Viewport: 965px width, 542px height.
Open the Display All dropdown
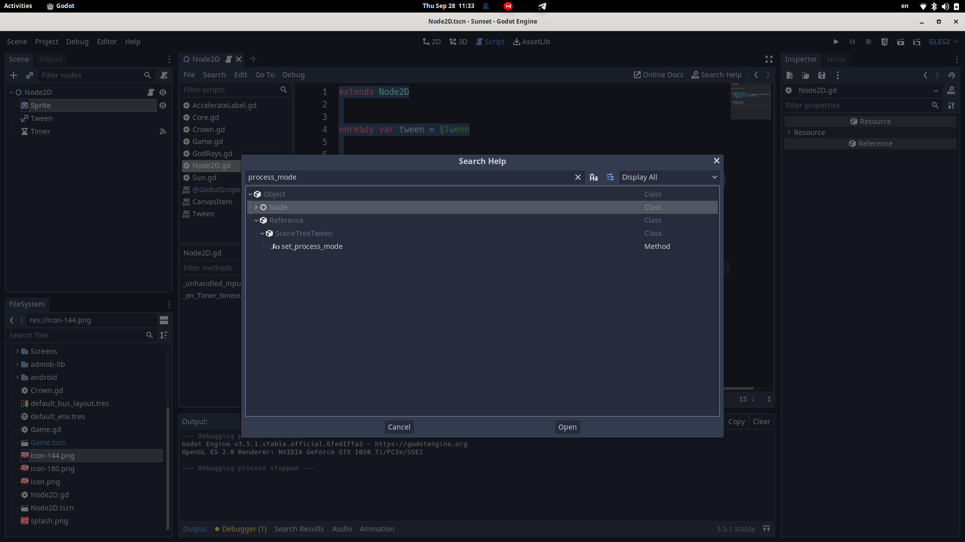point(668,177)
